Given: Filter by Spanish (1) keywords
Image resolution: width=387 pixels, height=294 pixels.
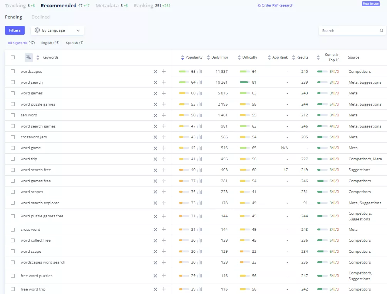Looking at the screenshot, I should (x=75, y=43).
